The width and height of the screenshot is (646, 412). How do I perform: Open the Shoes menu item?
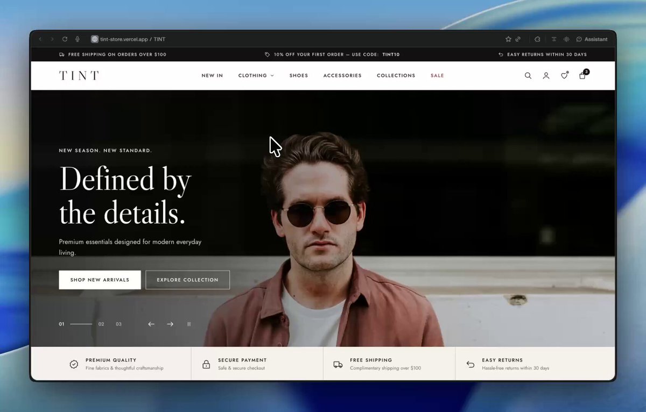click(x=299, y=76)
